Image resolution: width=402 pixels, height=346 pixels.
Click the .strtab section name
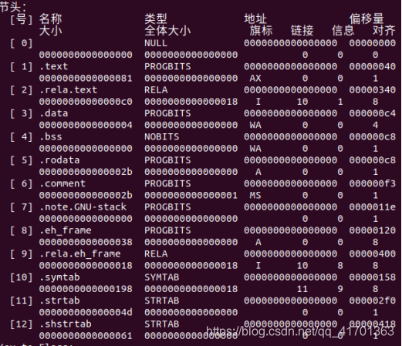click(x=59, y=301)
